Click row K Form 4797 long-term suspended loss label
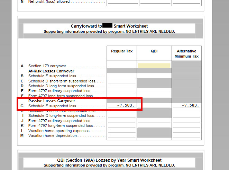Screen dimensions: 229x170 [61, 126]
